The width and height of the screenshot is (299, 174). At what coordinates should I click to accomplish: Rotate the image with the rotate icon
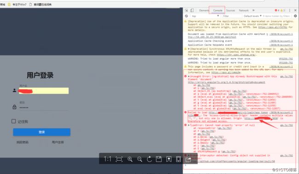[x=149, y=159]
